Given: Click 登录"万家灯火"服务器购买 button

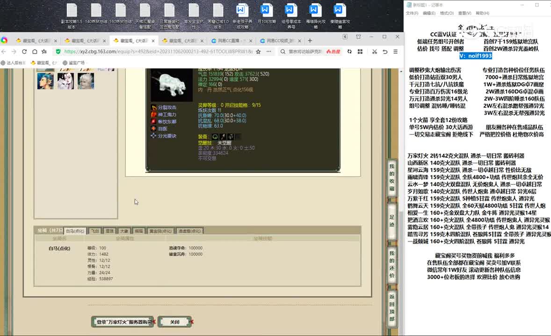Looking at the screenshot, I should tap(123, 322).
